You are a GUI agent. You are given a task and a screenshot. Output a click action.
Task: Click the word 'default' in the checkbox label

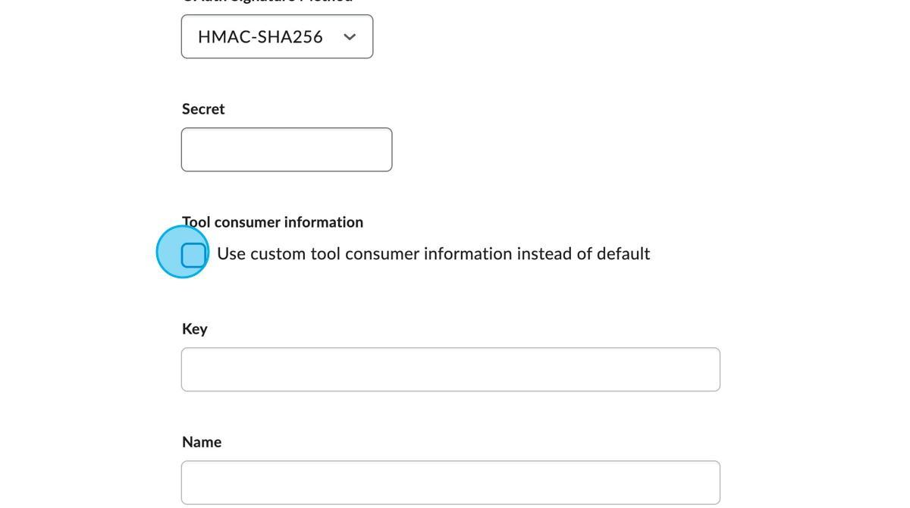coord(623,254)
